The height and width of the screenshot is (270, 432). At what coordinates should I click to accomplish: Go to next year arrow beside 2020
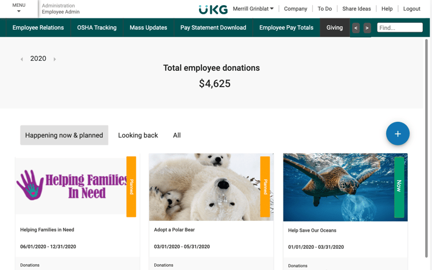click(x=55, y=59)
